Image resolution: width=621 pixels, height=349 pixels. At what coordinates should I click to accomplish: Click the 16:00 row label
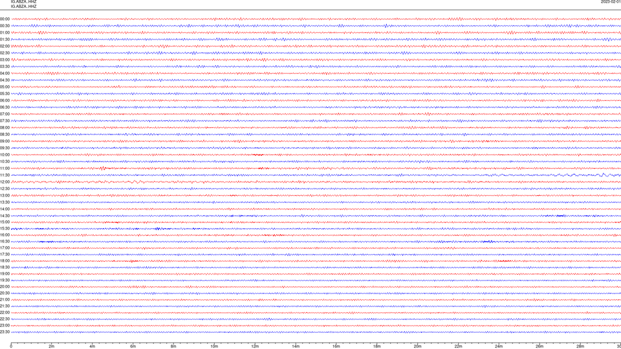point(5,235)
